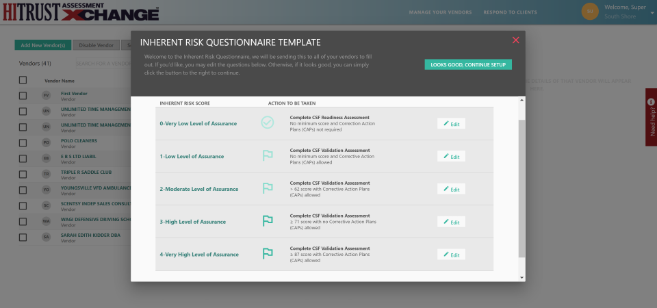Check the Scentsy Indep Sales checkbox
This screenshot has height=308, width=657.
[23, 206]
